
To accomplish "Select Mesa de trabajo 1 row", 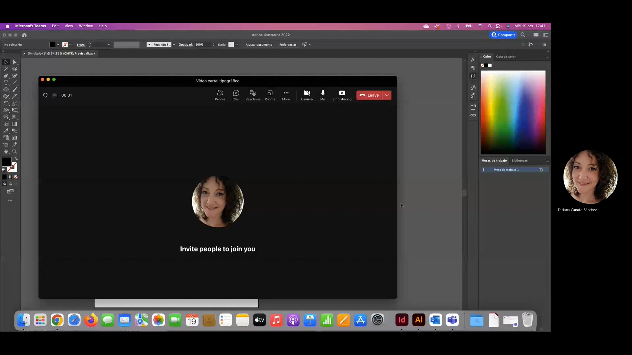I will [506, 170].
